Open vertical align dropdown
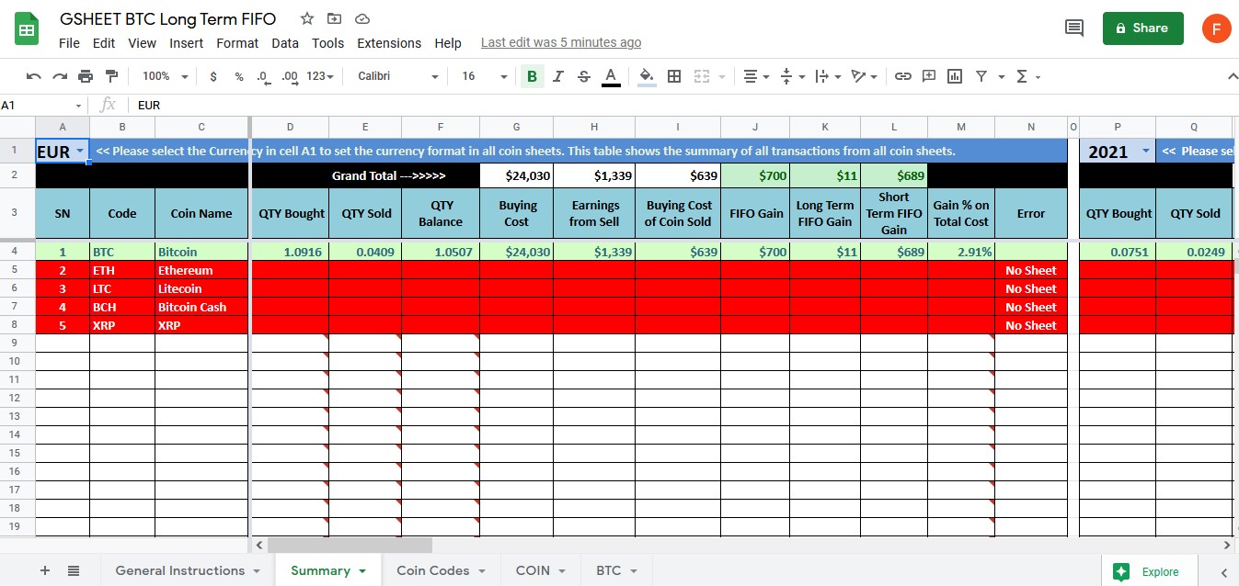This screenshot has width=1239, height=586. [791, 76]
